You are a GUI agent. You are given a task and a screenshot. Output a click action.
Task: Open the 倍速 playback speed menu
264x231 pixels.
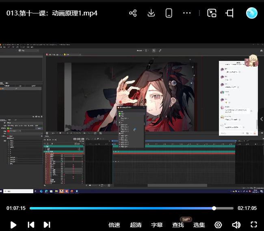(x=115, y=225)
